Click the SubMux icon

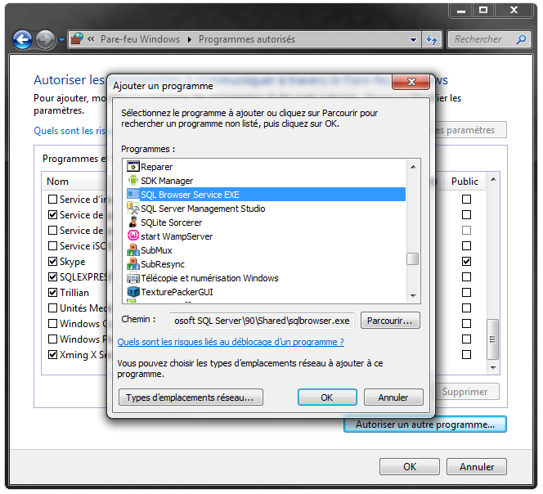tap(133, 249)
